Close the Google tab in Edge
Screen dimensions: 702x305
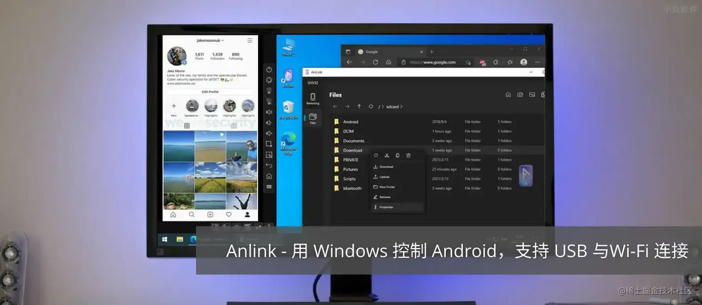pos(422,51)
